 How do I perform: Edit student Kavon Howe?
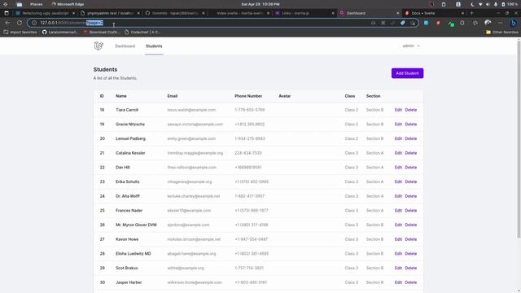coord(398,239)
